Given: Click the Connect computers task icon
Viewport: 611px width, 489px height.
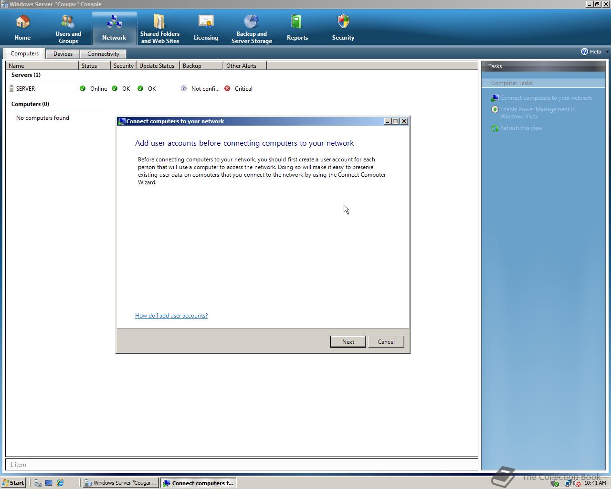Looking at the screenshot, I should (495, 98).
